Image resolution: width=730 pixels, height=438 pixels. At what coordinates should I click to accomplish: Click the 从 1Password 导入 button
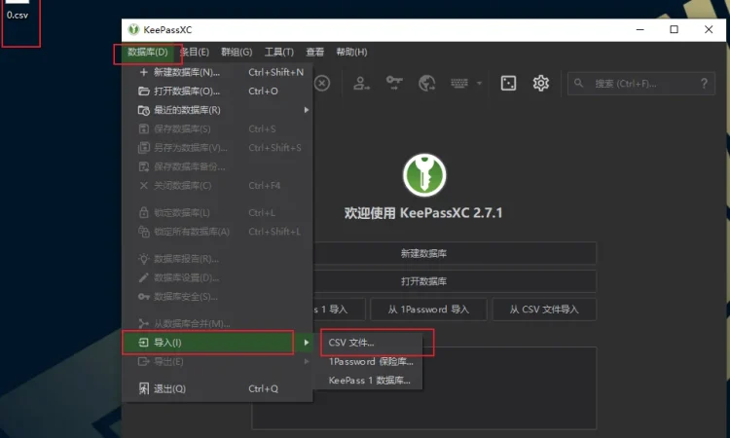coord(428,310)
